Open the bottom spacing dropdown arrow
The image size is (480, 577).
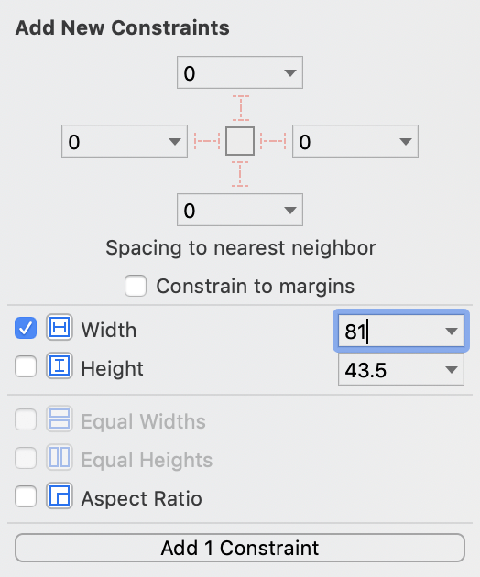pos(290,210)
